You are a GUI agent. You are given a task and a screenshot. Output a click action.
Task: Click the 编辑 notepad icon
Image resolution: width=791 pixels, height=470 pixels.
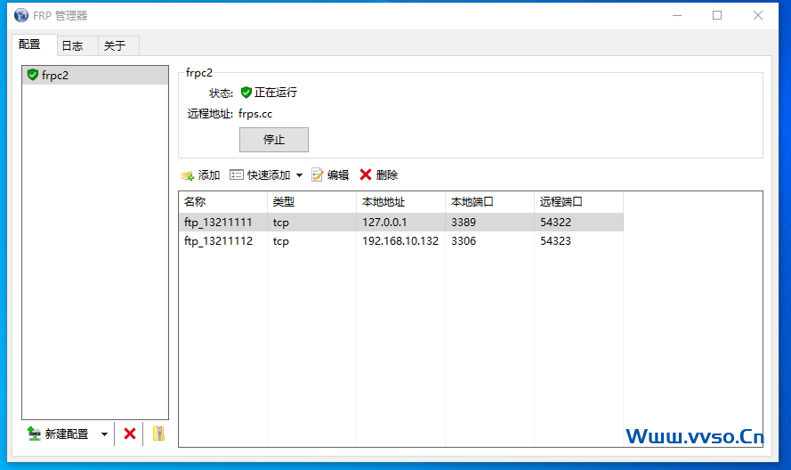pos(317,174)
